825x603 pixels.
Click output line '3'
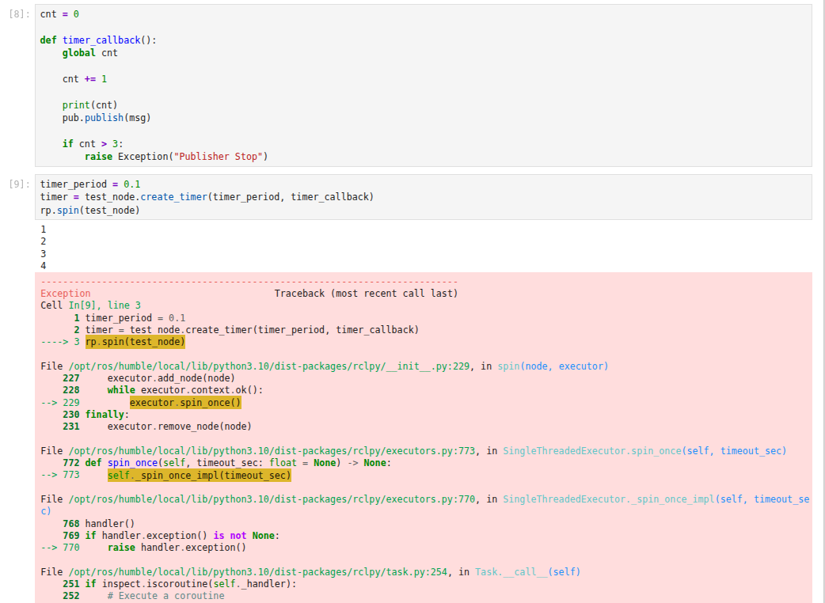coord(43,253)
